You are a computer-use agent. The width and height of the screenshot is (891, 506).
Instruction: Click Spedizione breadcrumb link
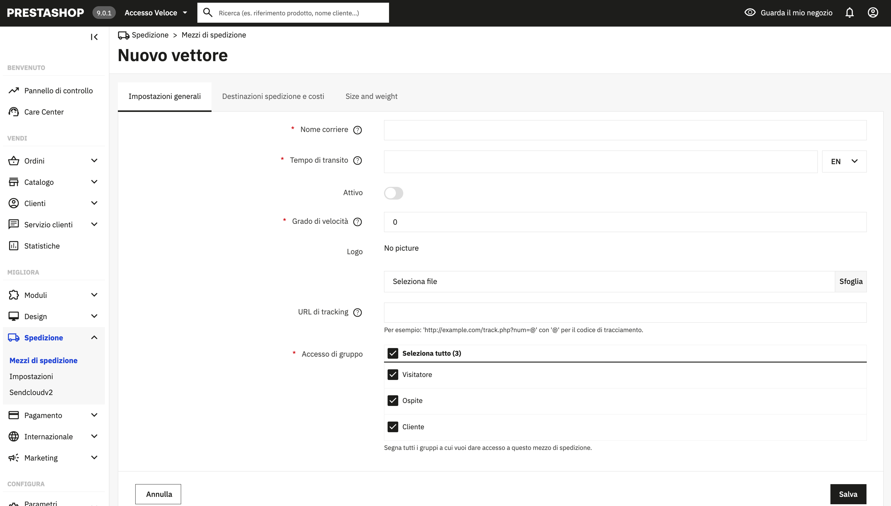[x=150, y=35]
